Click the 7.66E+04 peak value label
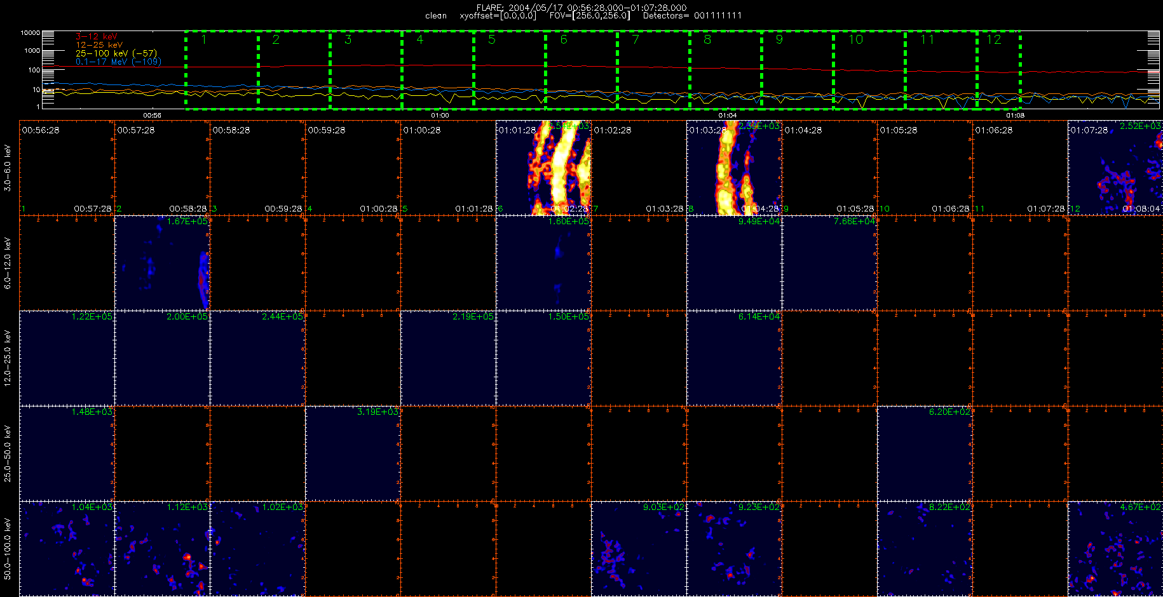 click(854, 221)
